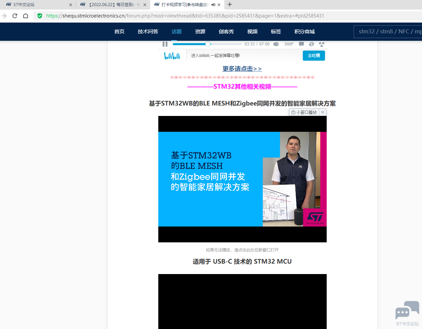Screen dimensions: 422x329
Task: Toggle danmaku comment bubble icon
Action: click(x=301, y=44)
